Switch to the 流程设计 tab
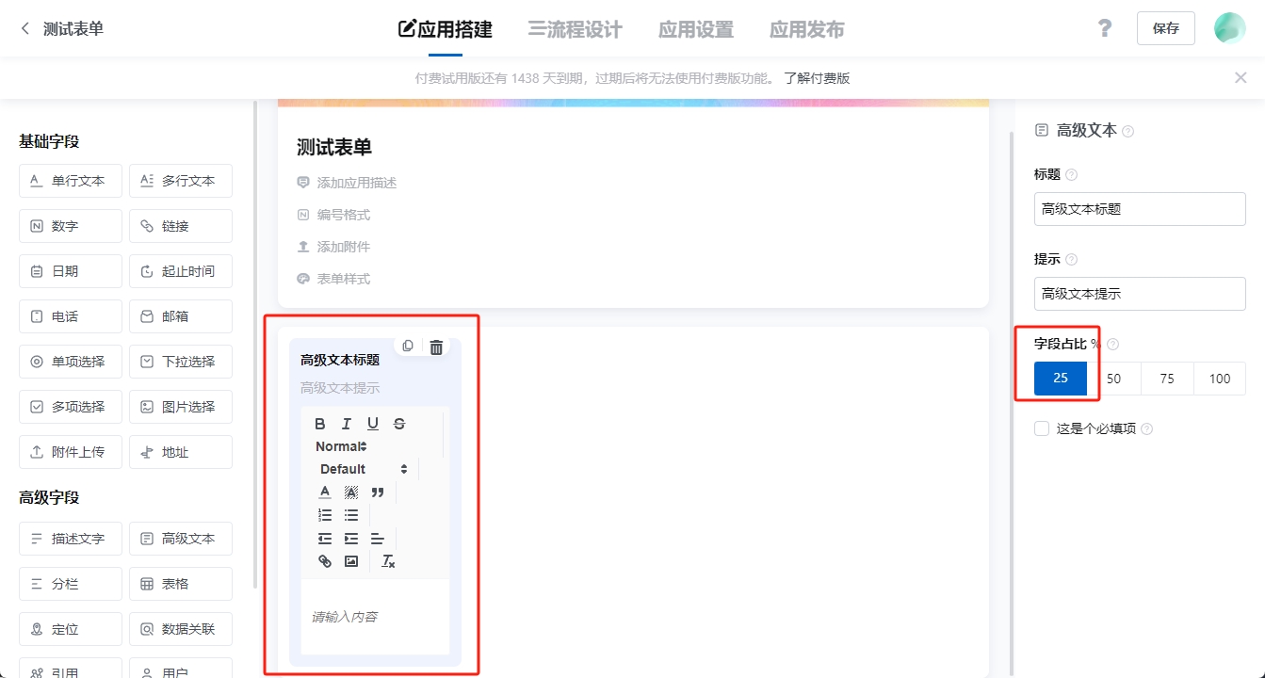 coord(576,29)
